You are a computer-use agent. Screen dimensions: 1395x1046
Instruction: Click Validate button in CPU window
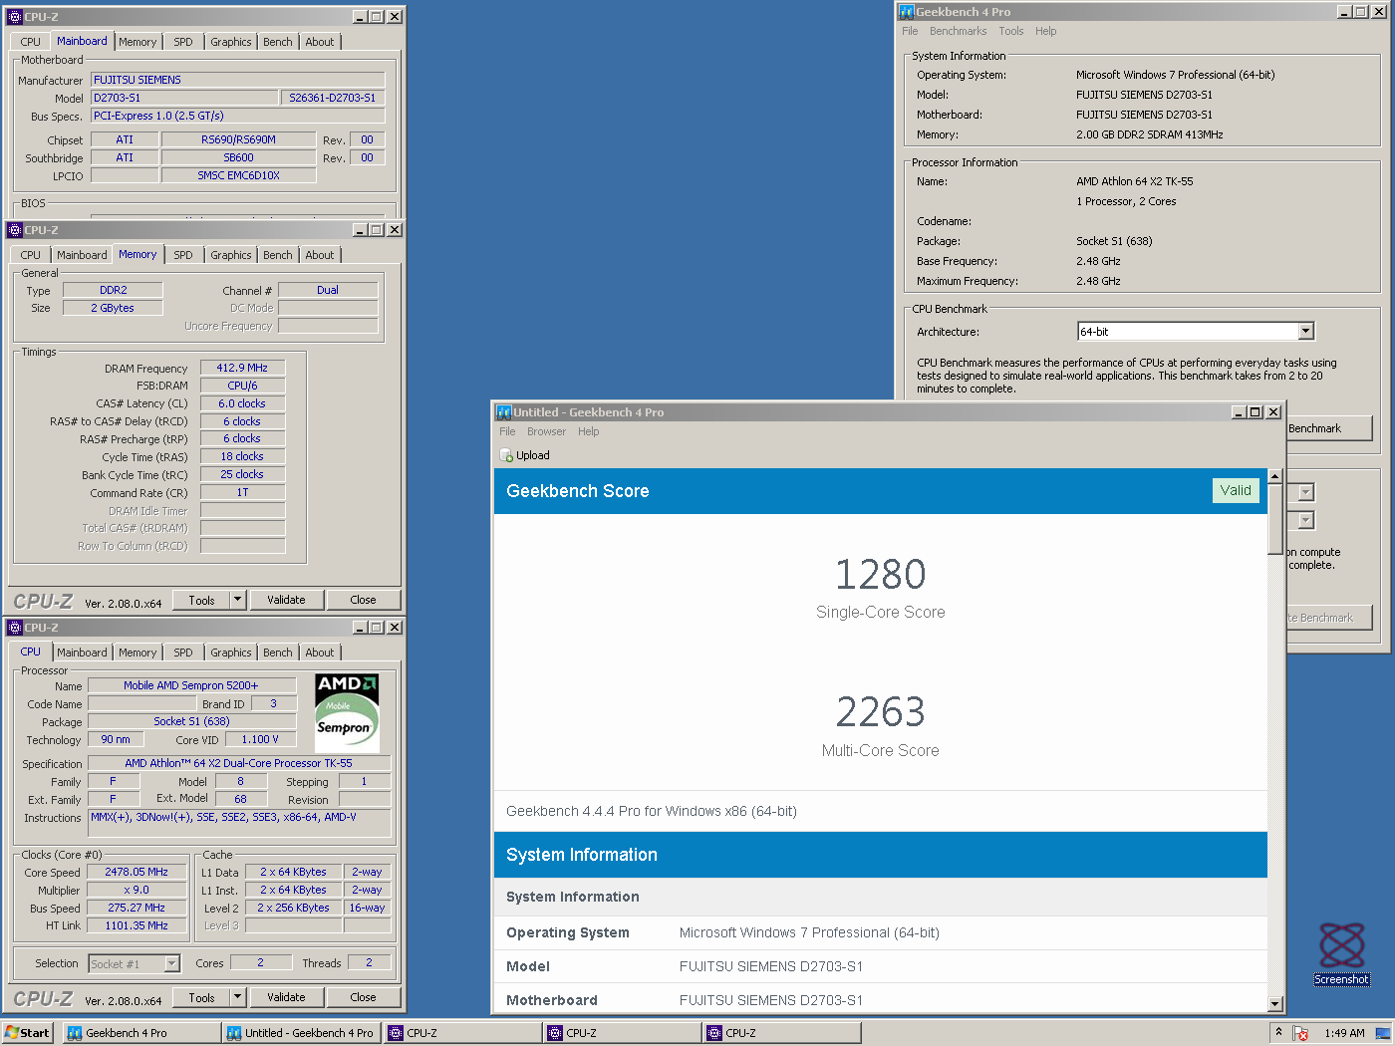point(286,997)
